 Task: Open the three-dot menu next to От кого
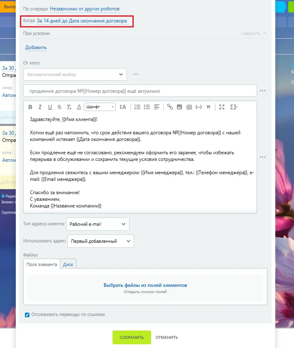coord(136,74)
